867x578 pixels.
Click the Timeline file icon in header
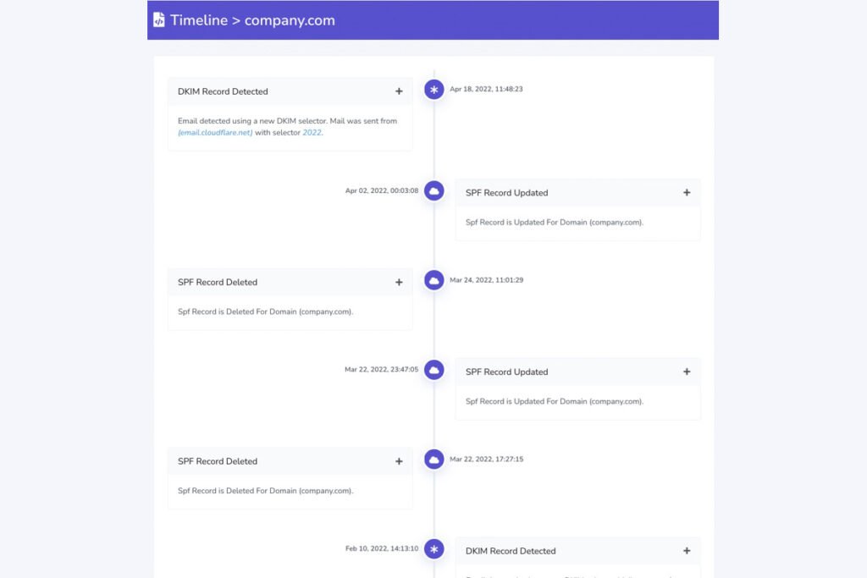pos(159,20)
